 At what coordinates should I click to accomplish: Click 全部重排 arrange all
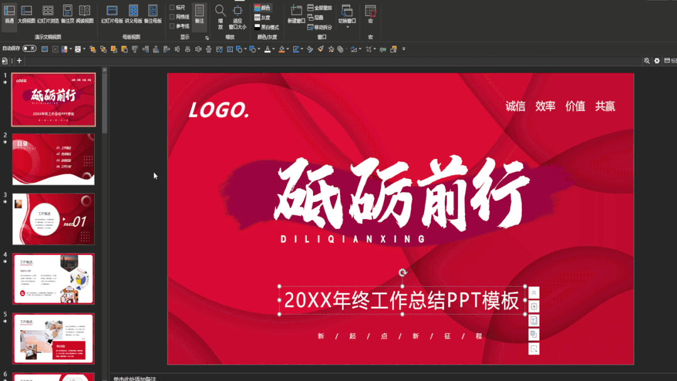click(x=319, y=8)
